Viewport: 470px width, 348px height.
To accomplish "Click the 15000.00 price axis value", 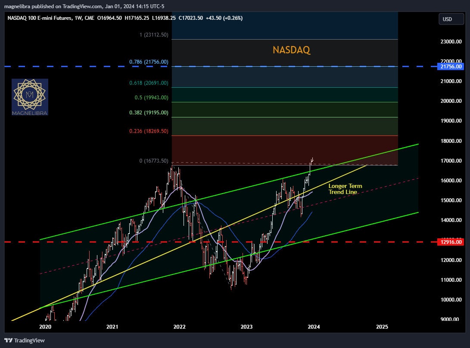I will point(451,200).
